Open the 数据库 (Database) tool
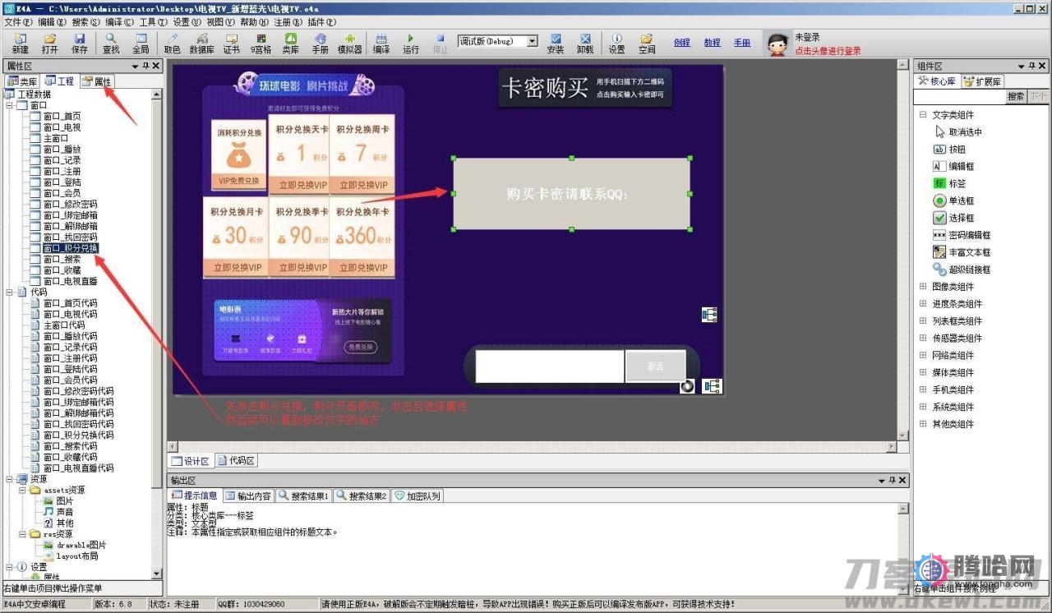This screenshot has width=1052, height=613. click(201, 44)
